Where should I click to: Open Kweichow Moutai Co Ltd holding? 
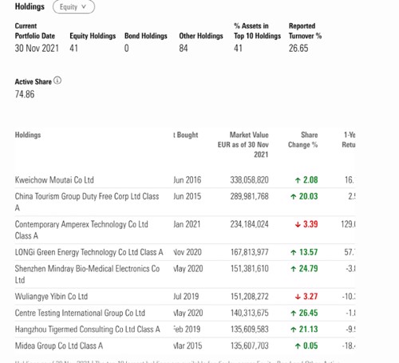point(54,180)
